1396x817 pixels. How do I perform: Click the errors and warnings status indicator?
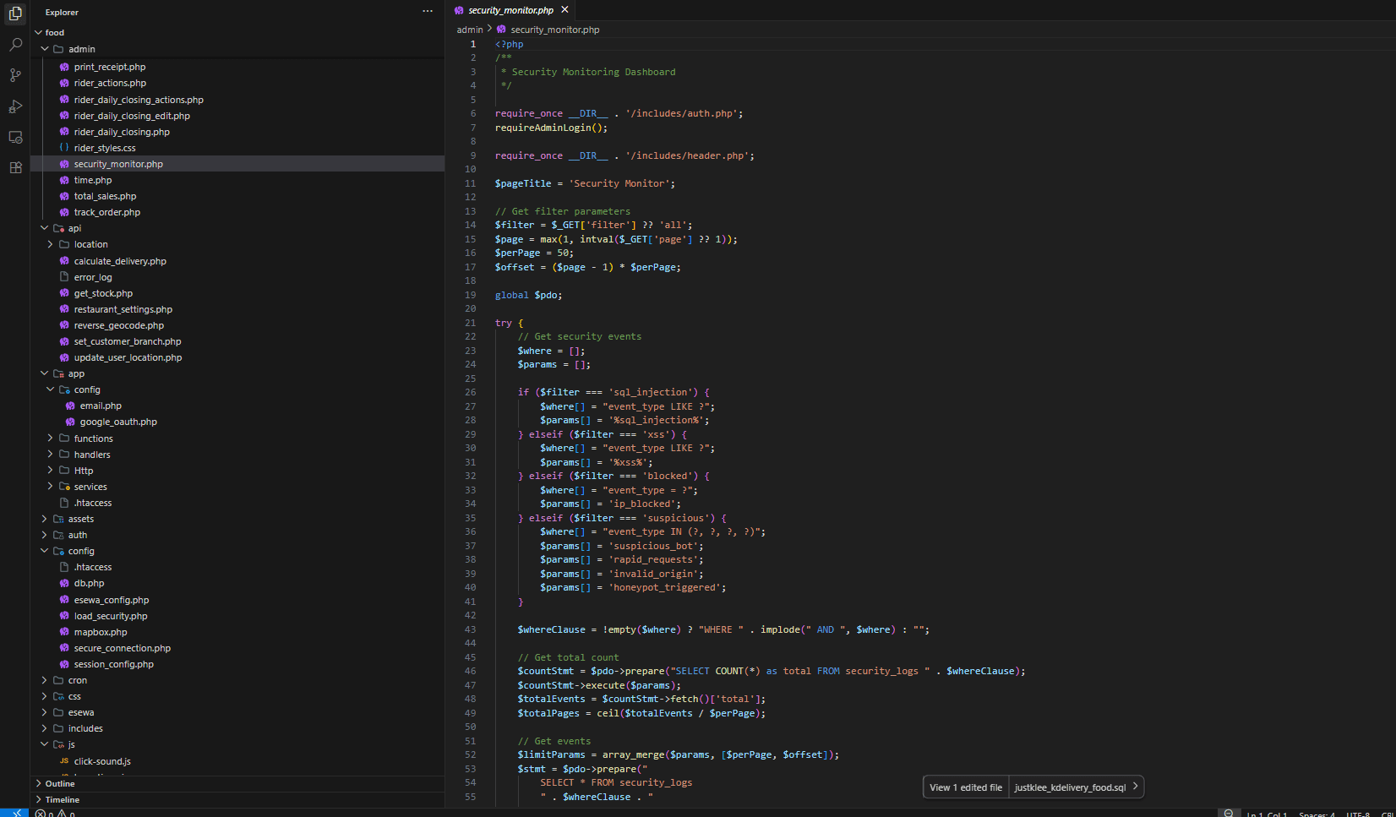pos(56,814)
